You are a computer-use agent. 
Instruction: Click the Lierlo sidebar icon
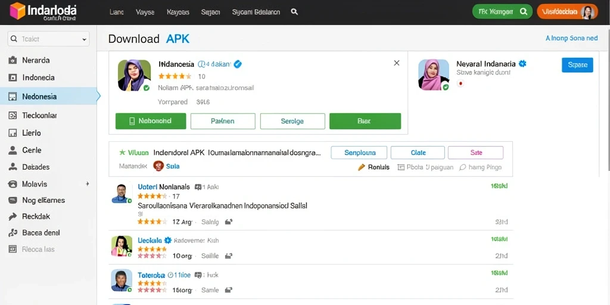(x=13, y=133)
